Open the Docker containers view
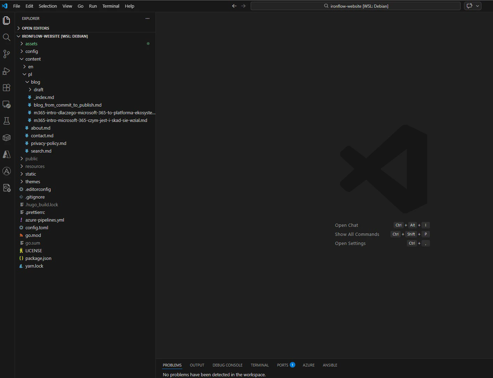493x378 pixels. click(6, 138)
